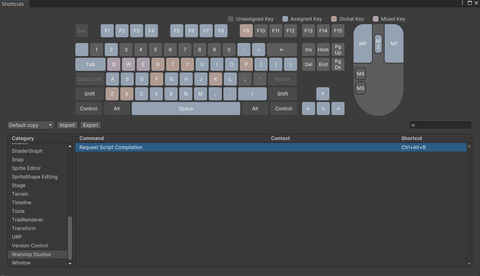Select mouse button M1
Image resolution: width=480 pixels, height=276 pixels.
pyautogui.click(x=393, y=43)
